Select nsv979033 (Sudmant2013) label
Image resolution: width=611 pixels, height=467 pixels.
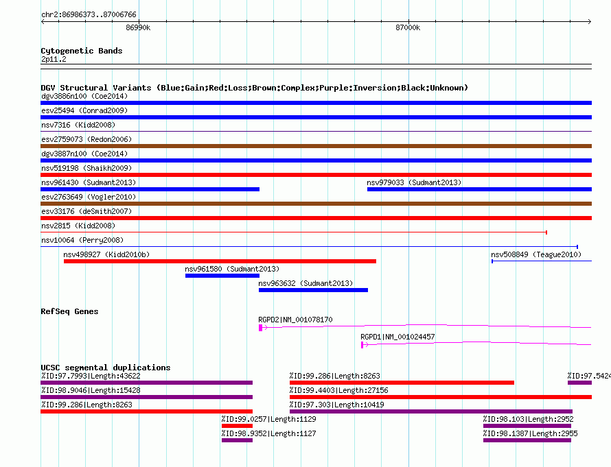414,182
